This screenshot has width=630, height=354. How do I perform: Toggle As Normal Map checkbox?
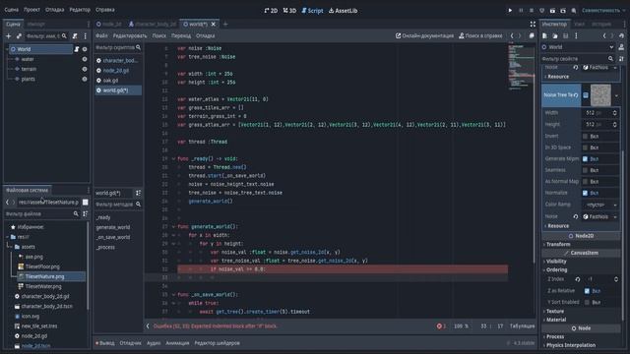585,181
